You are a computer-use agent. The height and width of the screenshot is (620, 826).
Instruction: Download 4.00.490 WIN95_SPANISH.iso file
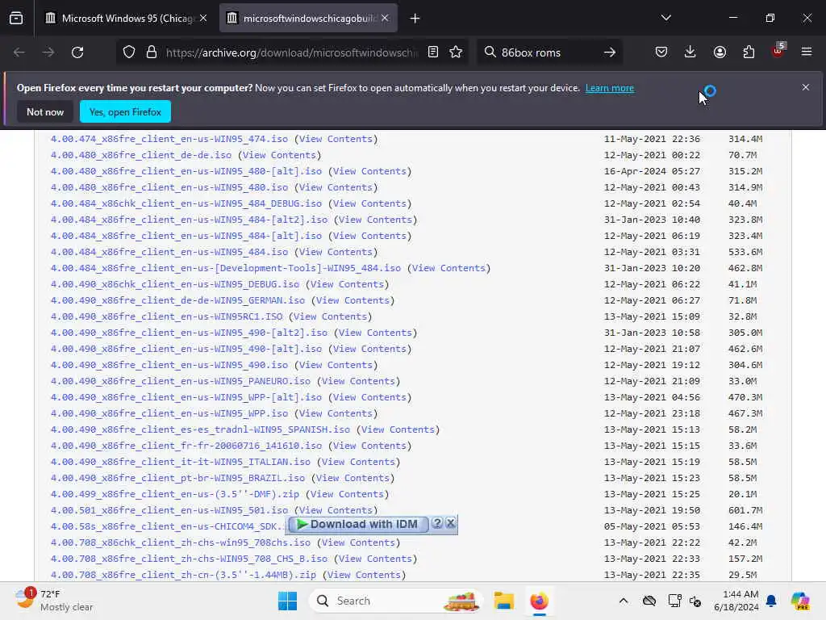pyautogui.click(x=200, y=429)
